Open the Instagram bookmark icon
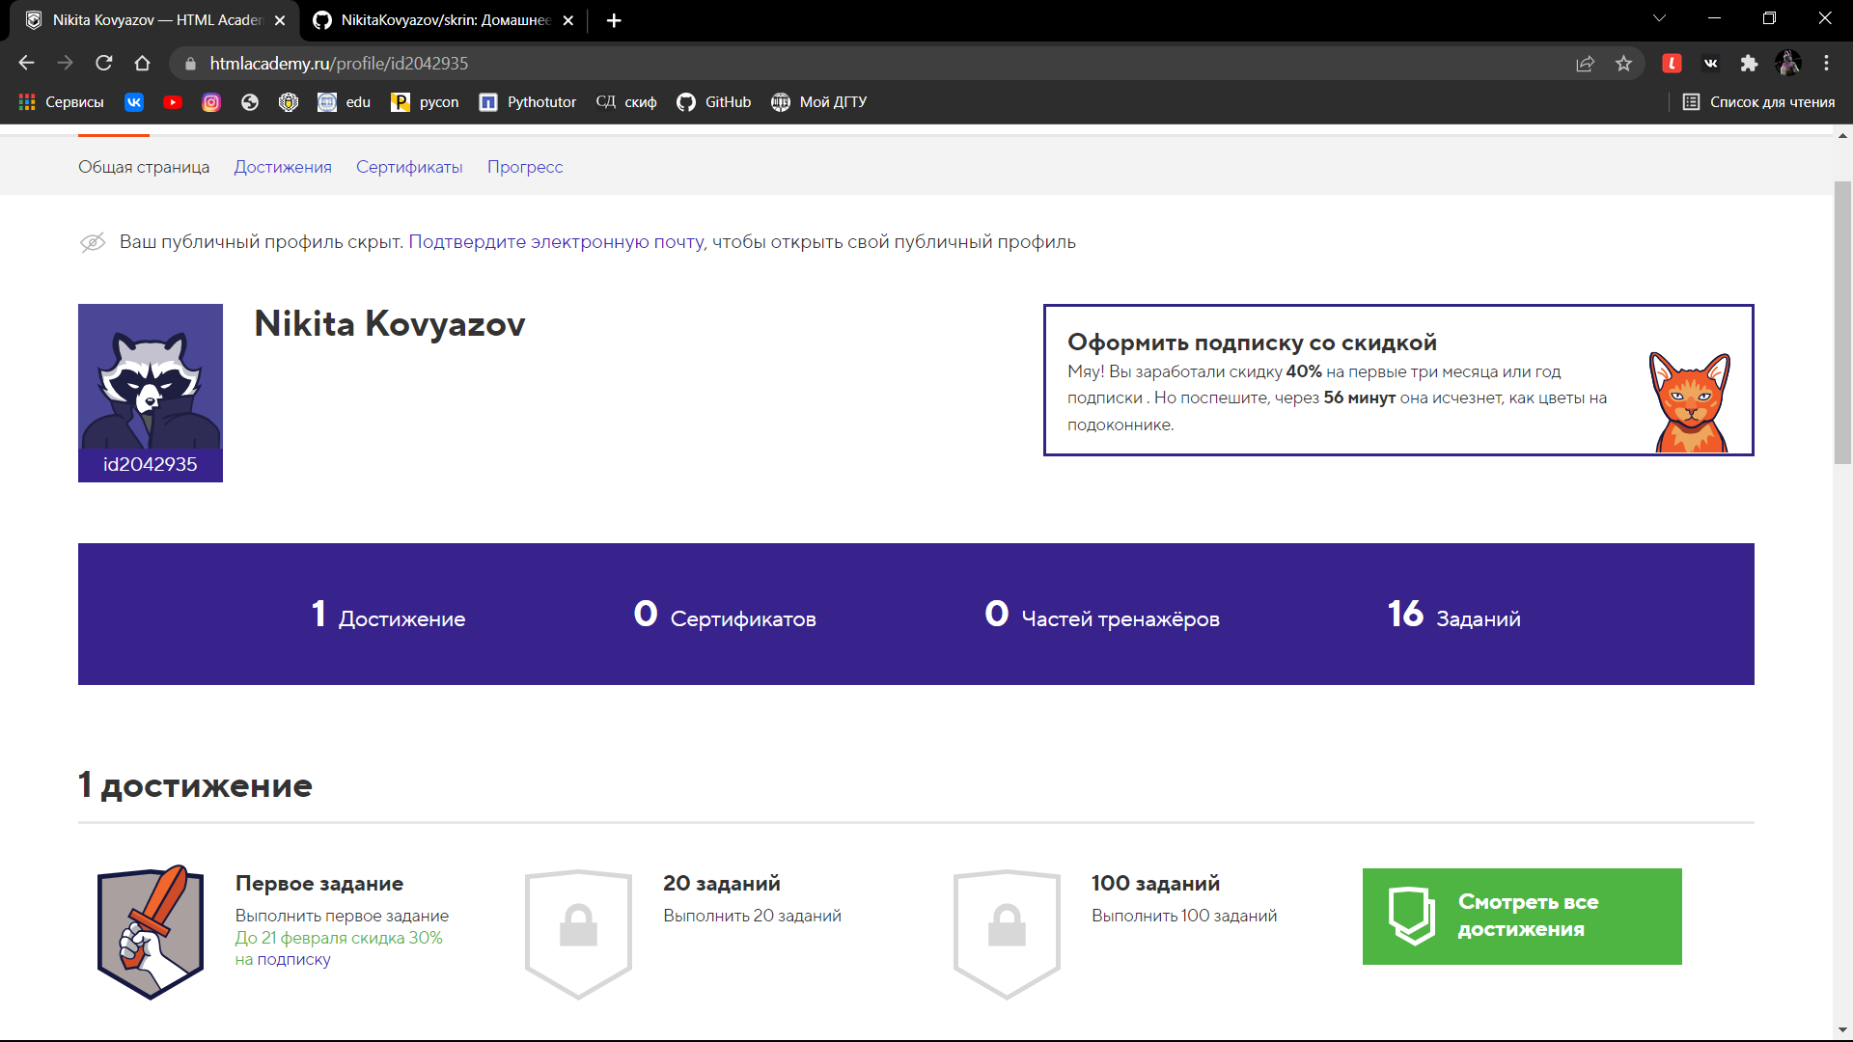 (211, 102)
